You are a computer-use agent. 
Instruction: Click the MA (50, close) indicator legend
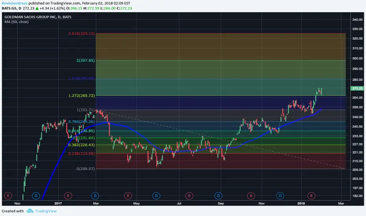pos(16,22)
